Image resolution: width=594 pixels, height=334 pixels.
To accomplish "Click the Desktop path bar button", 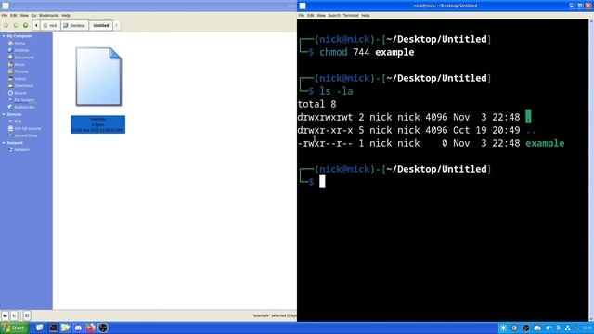I will tap(74, 25).
